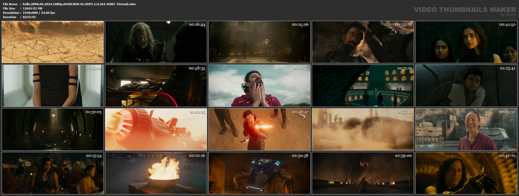Select the thumbnail timestamped 01:15:19
The height and width of the screenshot is (196, 519).
point(362,86)
